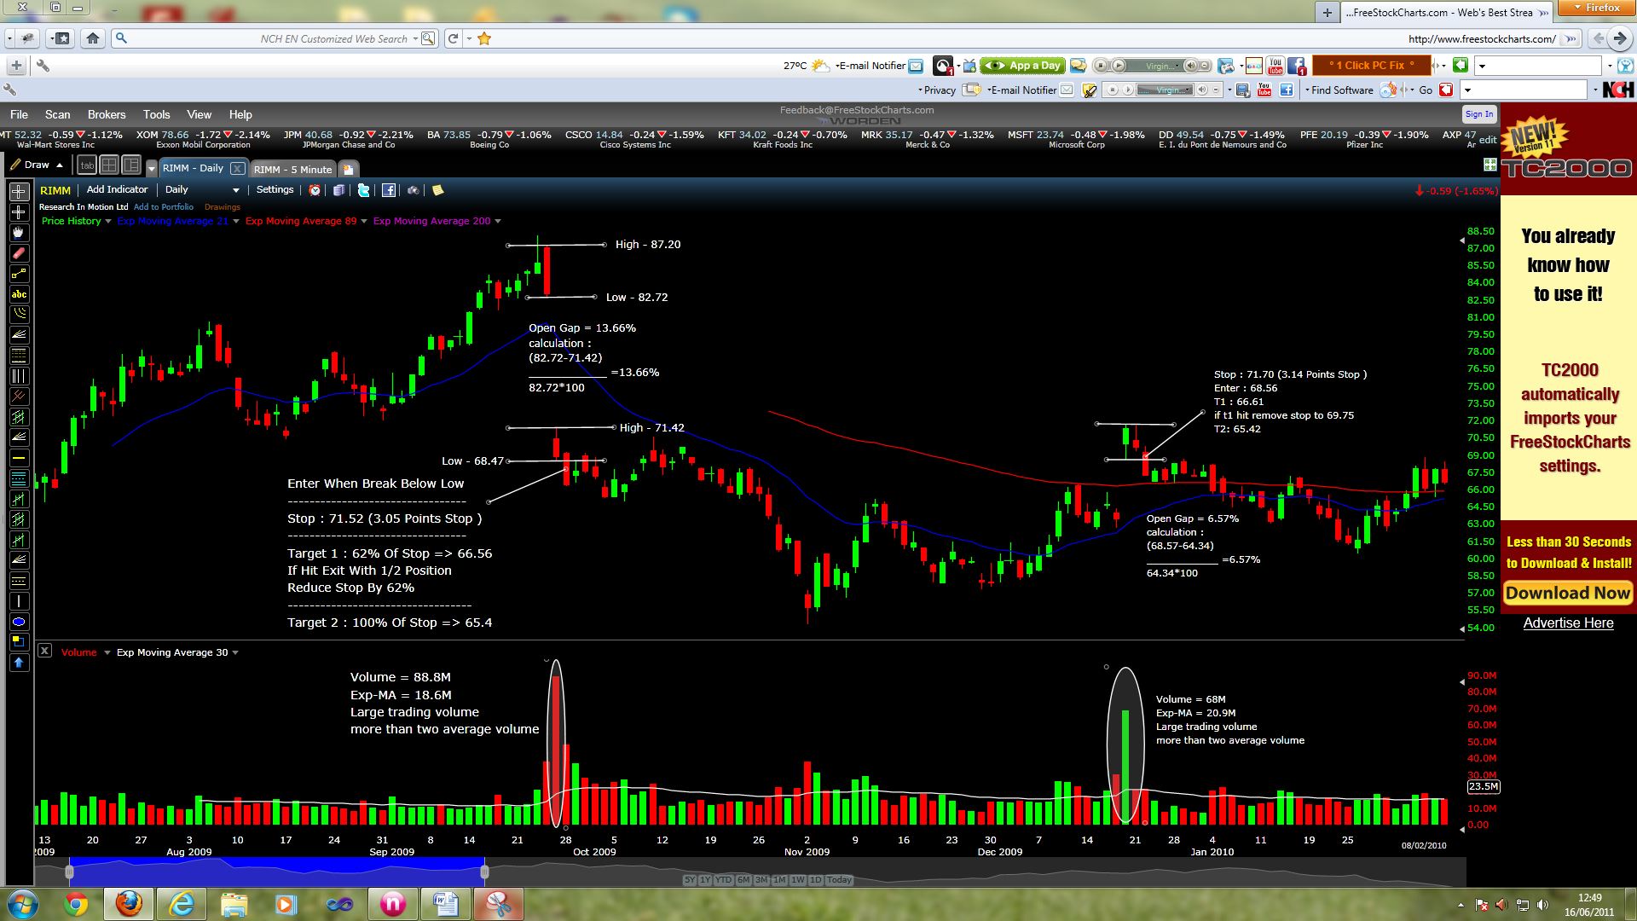Go to the Firefox home page

(93, 38)
